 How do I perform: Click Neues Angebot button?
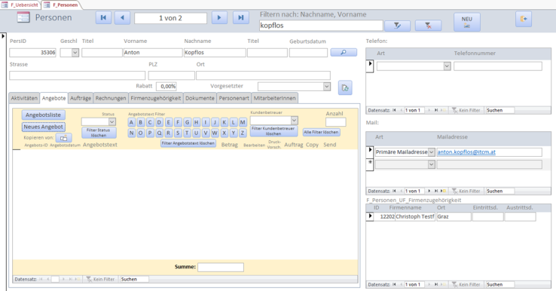point(43,127)
